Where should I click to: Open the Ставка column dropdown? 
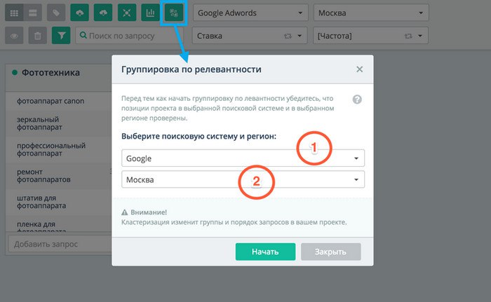tap(250, 36)
